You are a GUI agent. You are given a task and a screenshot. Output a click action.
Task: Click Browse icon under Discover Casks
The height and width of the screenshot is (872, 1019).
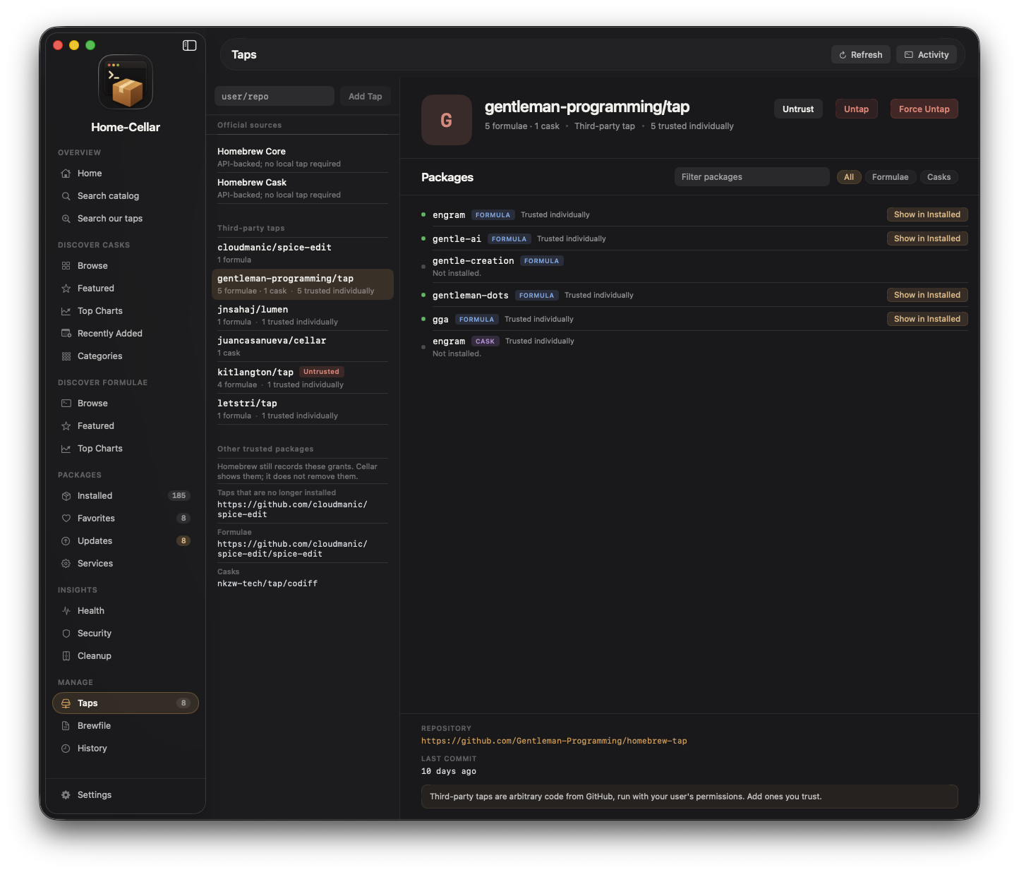click(66, 266)
